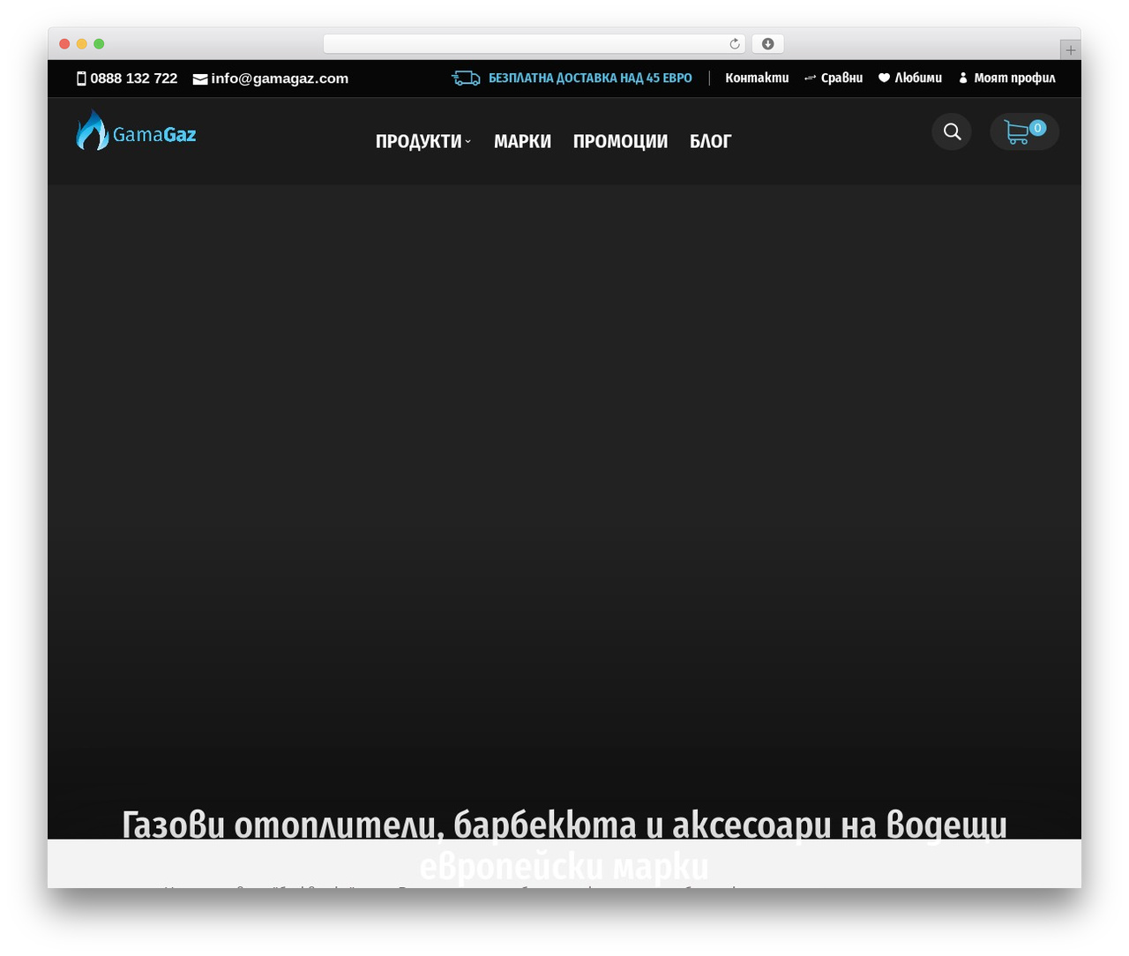
Task: Click the phone number 0888 132 722
Action: click(133, 78)
